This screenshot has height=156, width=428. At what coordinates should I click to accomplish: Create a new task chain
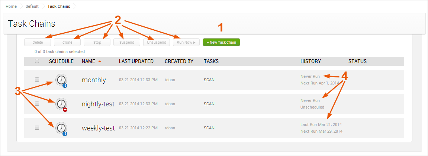tap(221, 42)
